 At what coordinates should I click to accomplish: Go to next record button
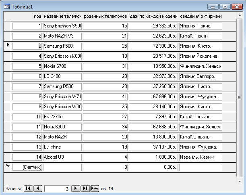(x=76, y=189)
